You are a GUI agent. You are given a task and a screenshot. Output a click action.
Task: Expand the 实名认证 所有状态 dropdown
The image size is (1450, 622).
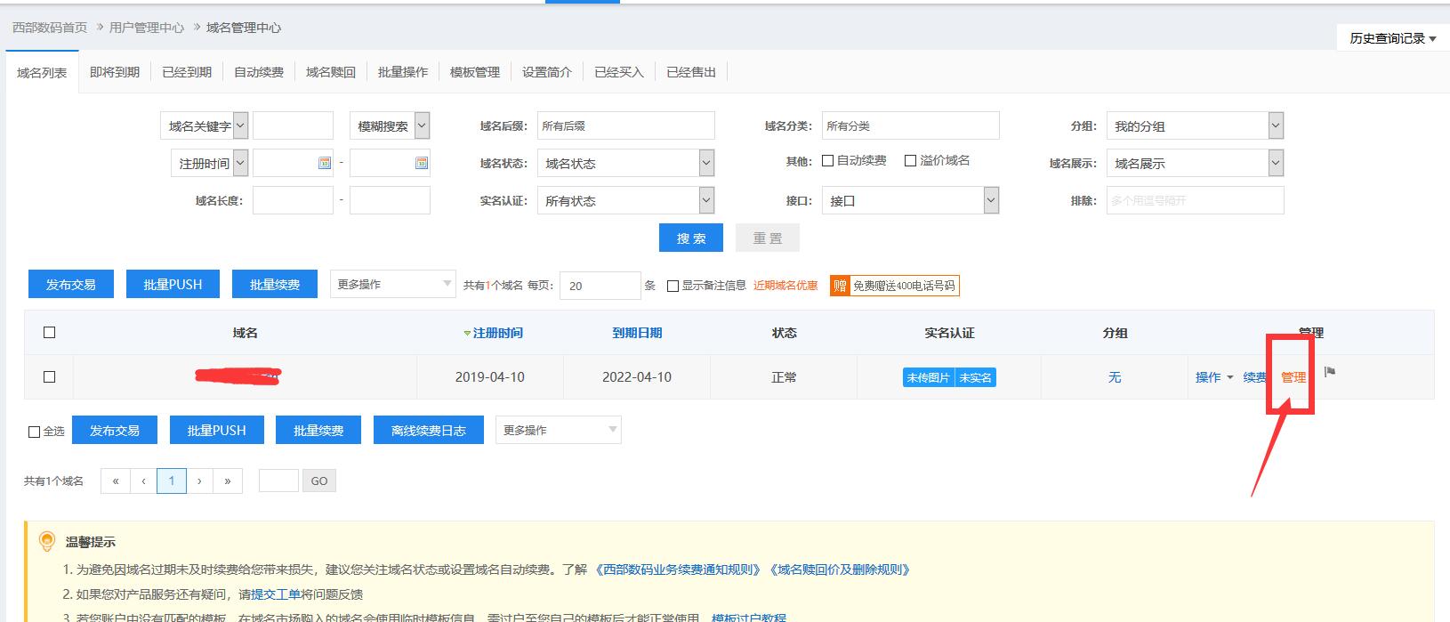(625, 200)
